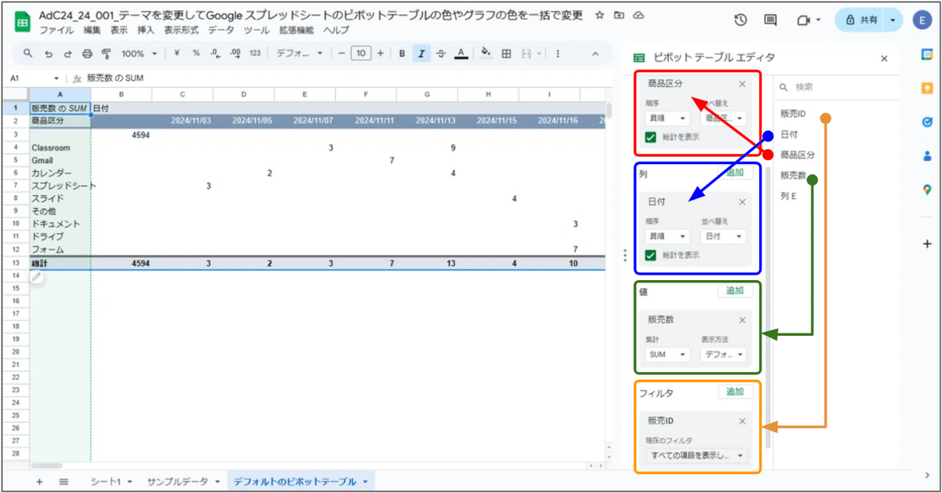
Task: Click the video meeting camera icon
Action: (803, 20)
